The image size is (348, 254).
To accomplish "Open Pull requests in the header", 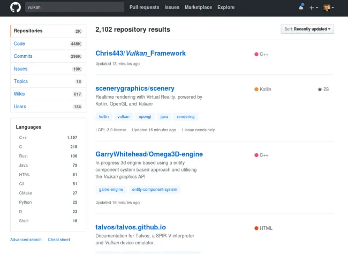I will coord(144,8).
